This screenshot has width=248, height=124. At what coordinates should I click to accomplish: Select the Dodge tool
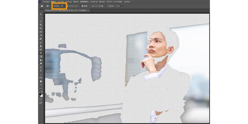(41, 63)
